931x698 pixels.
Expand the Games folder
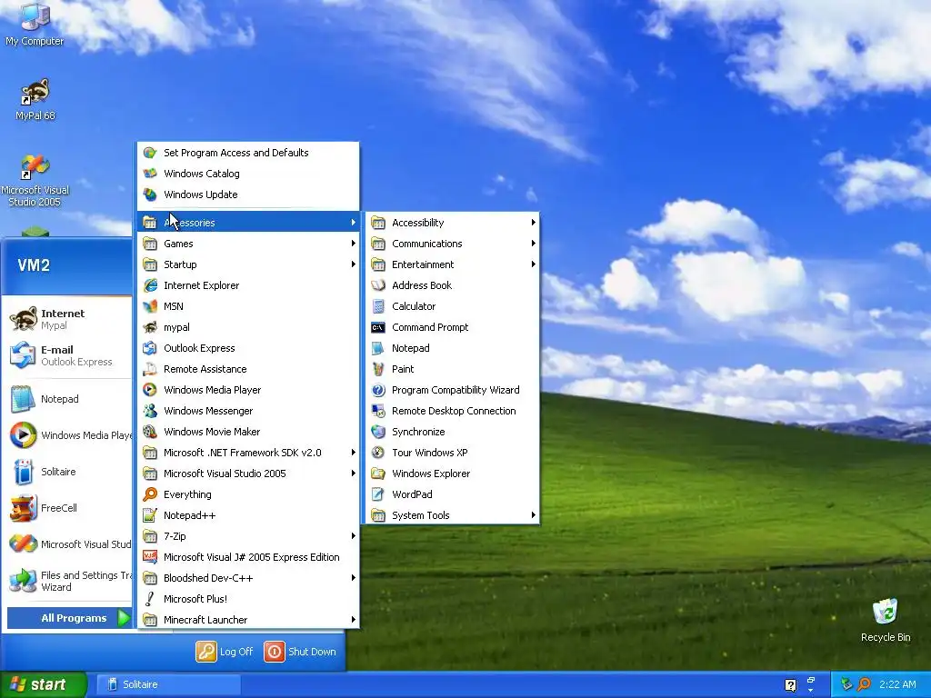pos(248,244)
